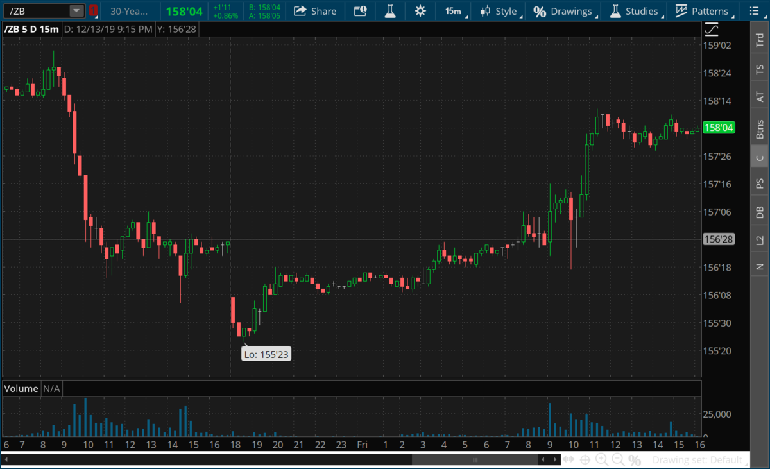Open the 15m timeframe dropdown
This screenshot has height=469, width=770.
click(455, 11)
